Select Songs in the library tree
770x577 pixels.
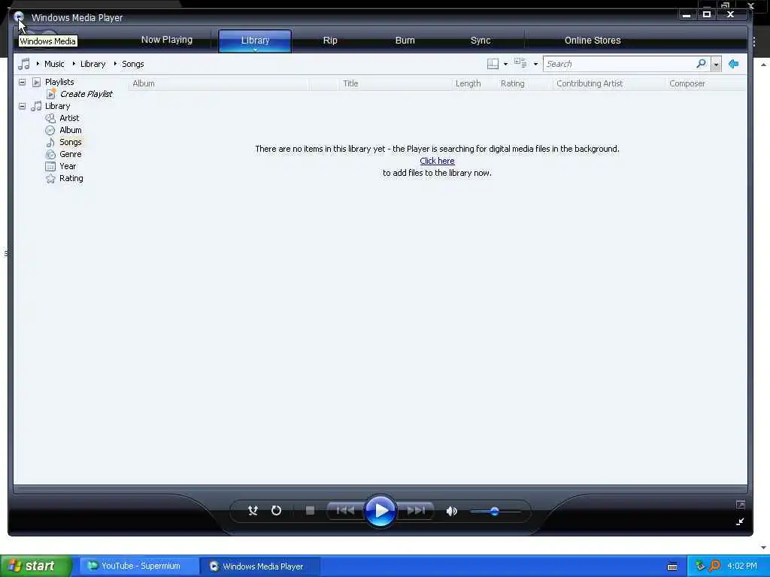(x=70, y=142)
